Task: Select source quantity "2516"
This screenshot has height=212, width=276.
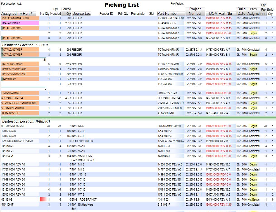Action: (68, 23)
